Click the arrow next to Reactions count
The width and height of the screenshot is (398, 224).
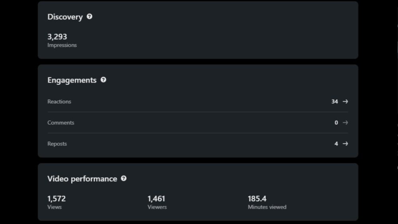[345, 101]
